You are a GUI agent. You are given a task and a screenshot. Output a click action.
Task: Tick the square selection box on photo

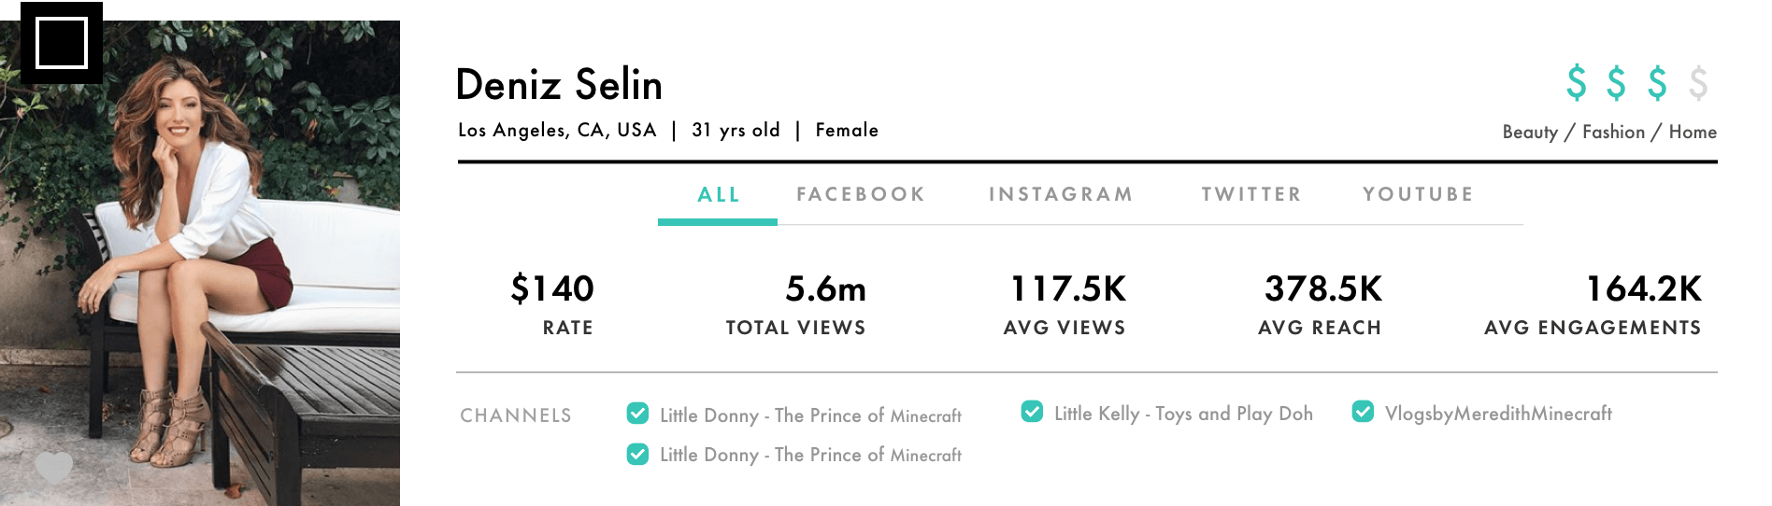62,43
